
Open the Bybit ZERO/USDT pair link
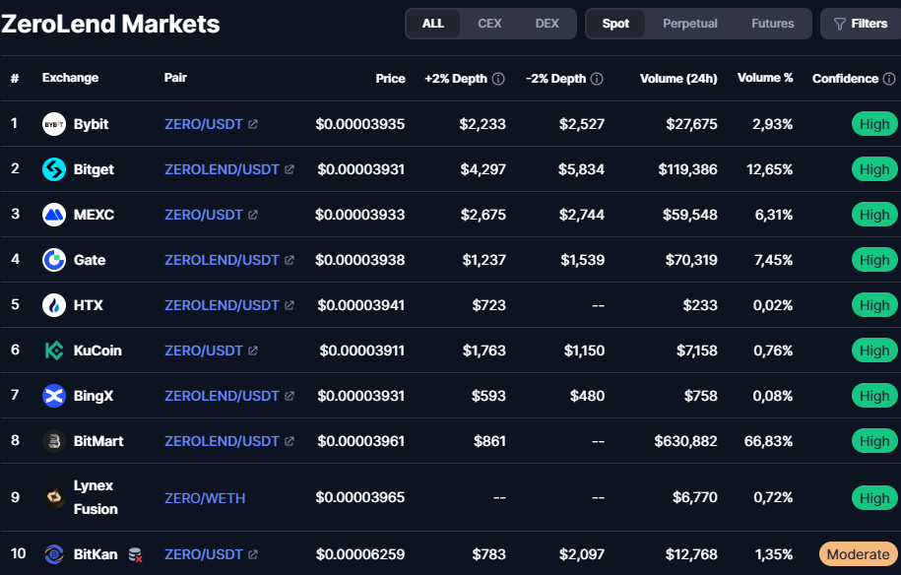click(204, 124)
